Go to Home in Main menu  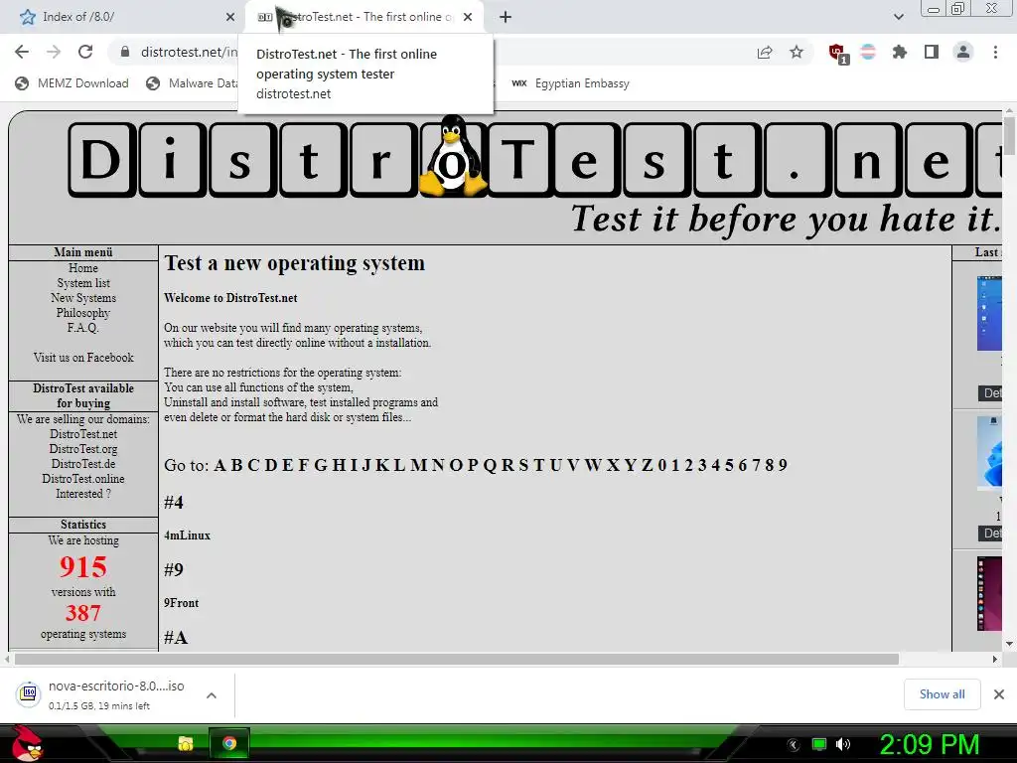83,268
